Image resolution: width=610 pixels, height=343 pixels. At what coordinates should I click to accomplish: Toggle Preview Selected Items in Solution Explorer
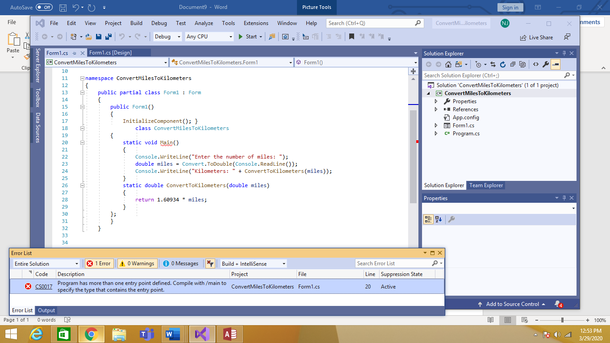tap(556, 64)
